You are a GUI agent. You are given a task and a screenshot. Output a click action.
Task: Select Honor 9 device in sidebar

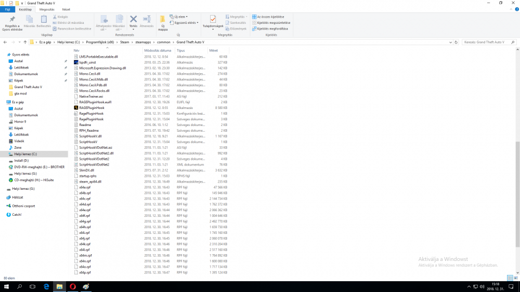tap(20, 122)
